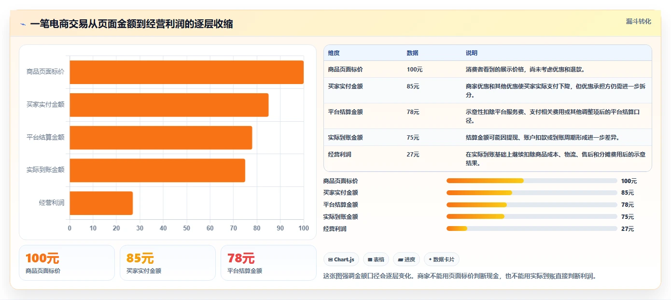Image resolution: width=671 pixels, height=300 pixels.
Task: Click table cell 经营利润
Action: pyautogui.click(x=339, y=155)
